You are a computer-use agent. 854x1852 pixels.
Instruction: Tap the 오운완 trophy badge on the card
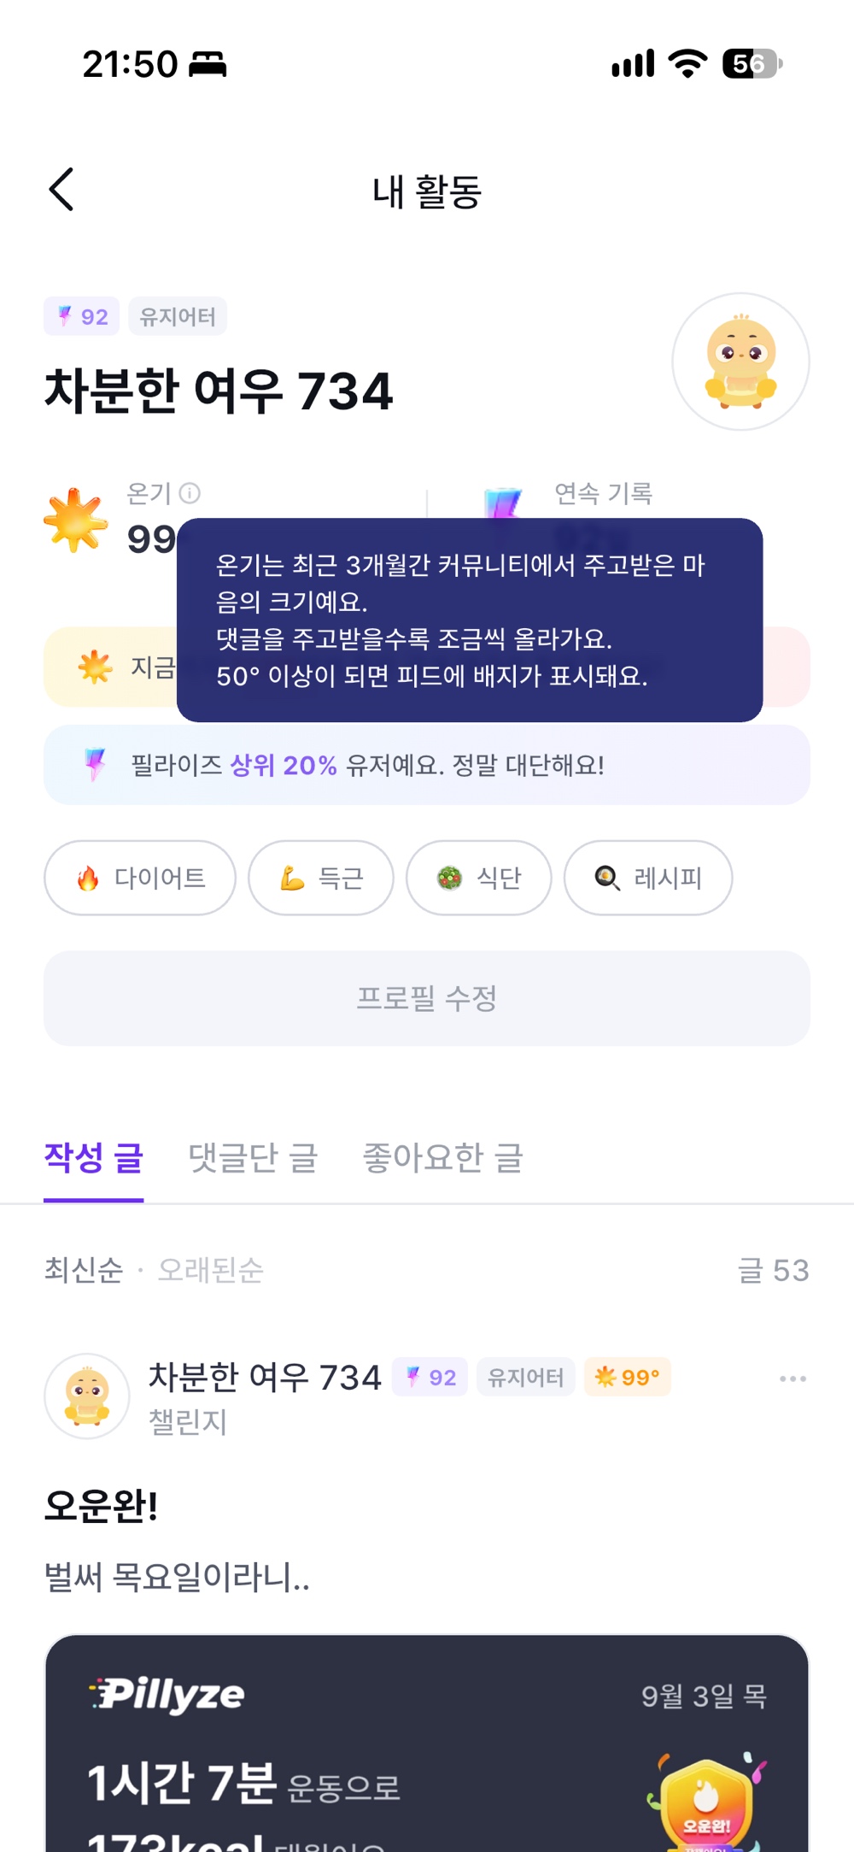(x=707, y=1802)
